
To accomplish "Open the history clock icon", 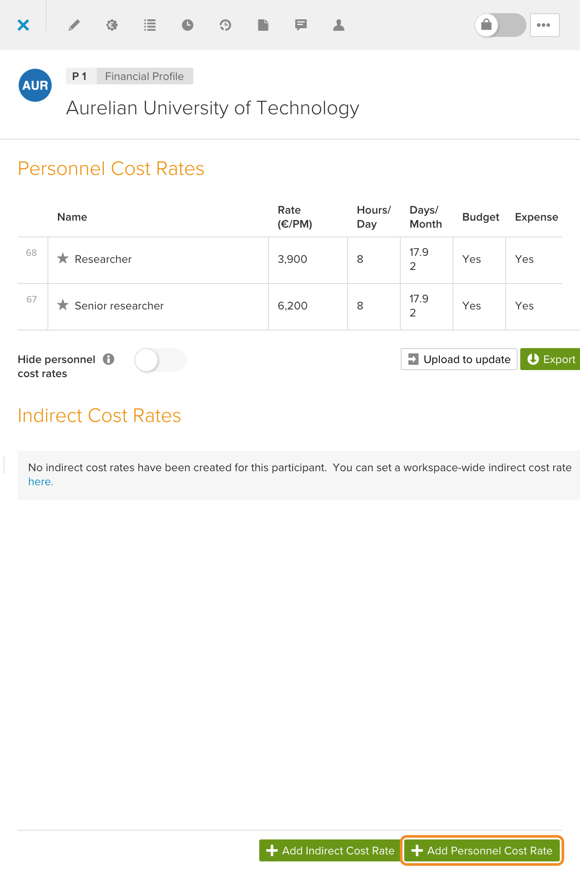I will (x=225, y=25).
